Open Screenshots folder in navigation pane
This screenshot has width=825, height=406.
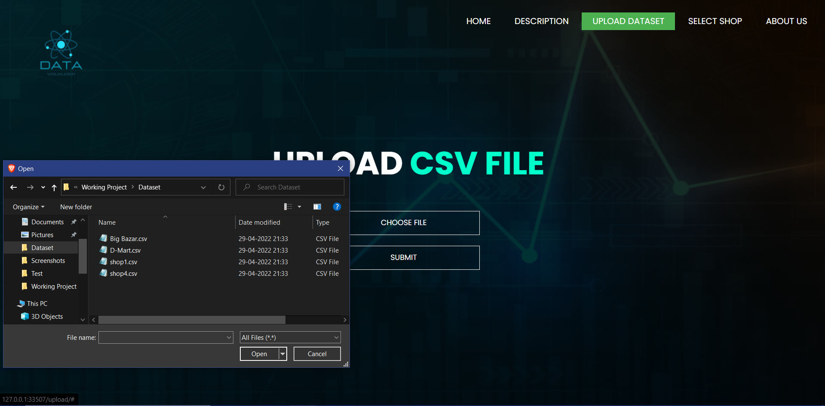point(48,261)
